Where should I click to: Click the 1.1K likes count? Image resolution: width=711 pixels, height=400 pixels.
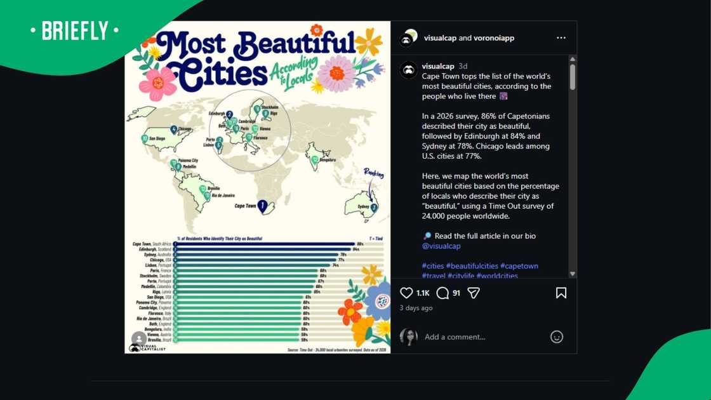423,293
